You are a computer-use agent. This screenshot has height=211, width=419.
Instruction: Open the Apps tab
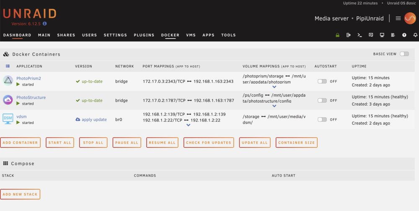click(x=208, y=35)
